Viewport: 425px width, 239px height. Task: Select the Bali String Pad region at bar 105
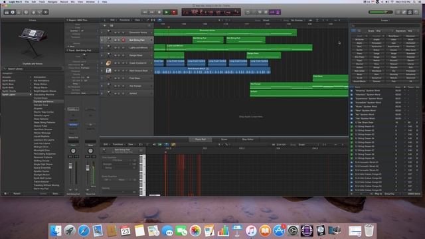point(208,40)
